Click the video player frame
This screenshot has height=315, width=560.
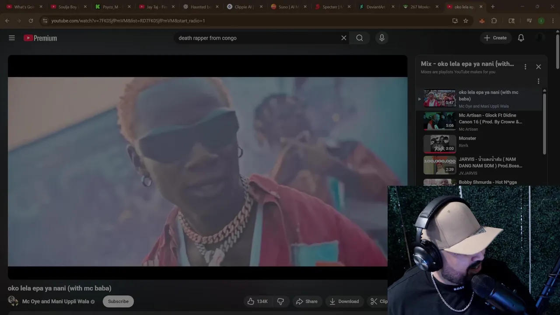point(207,167)
